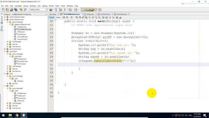This screenshot has width=209, height=118.
Task: Click the Redo toolbar icon
Action: 25,10
